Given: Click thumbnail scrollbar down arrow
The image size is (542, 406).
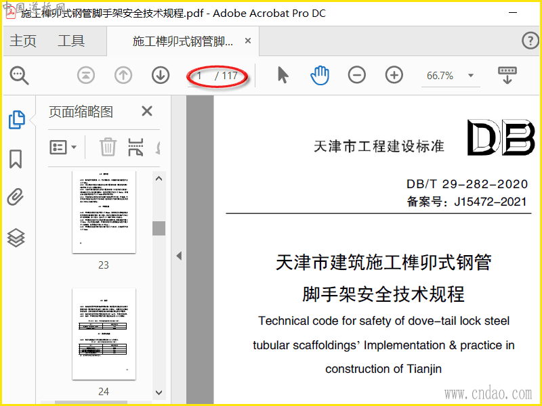Looking at the screenshot, I should pyautogui.click(x=159, y=392).
